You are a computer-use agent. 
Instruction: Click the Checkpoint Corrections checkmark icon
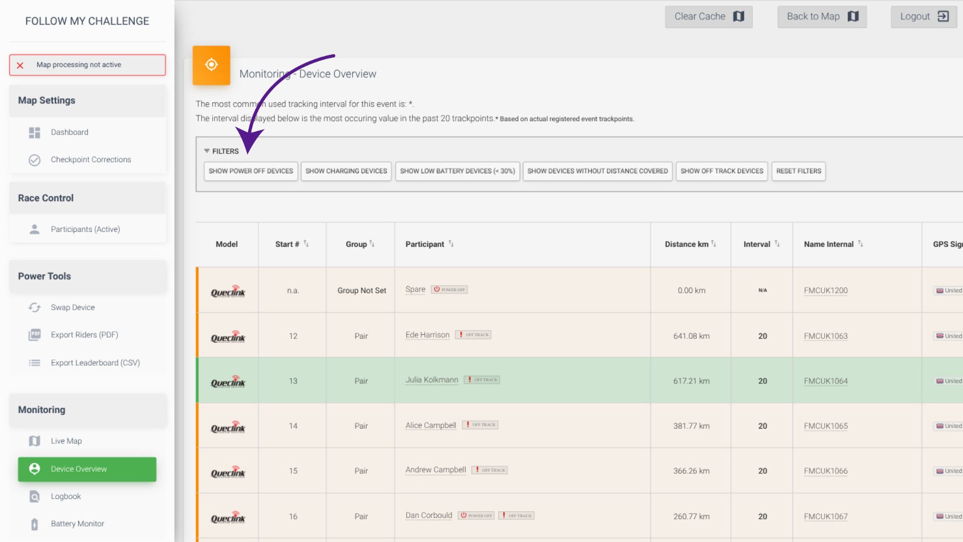(x=34, y=160)
